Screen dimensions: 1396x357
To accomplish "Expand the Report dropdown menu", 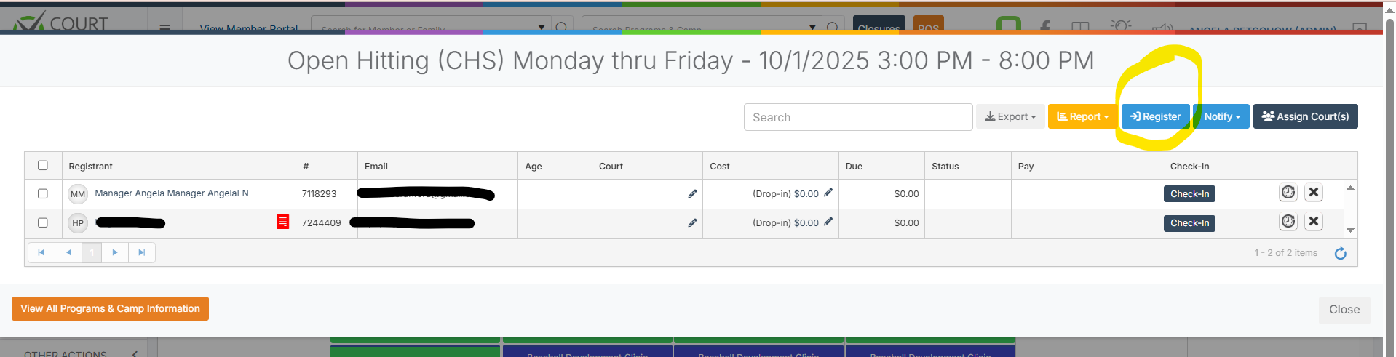I will (1082, 116).
